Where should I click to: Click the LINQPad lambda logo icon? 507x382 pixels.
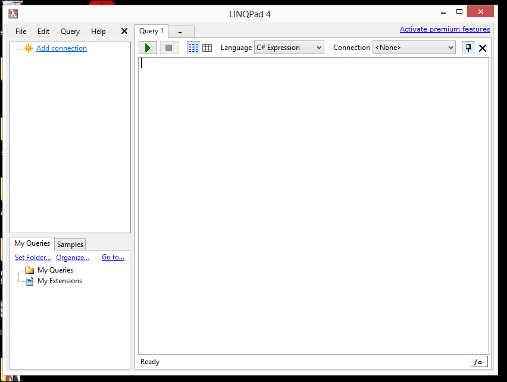pos(13,14)
